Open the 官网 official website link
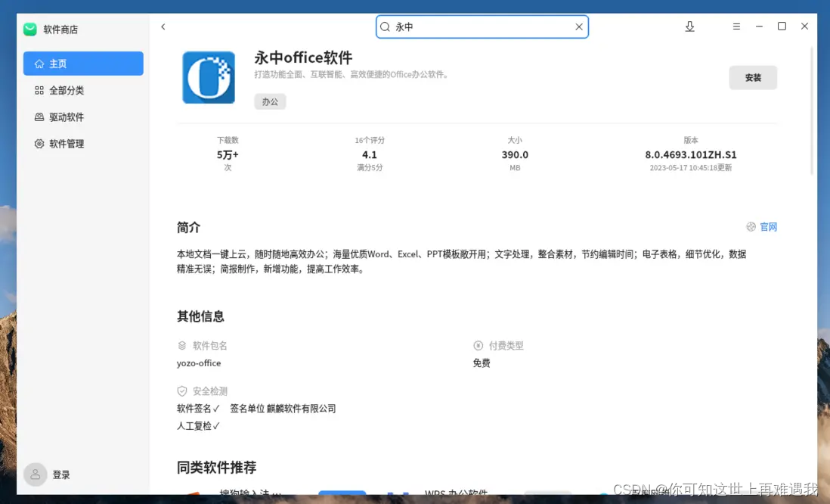The height and width of the screenshot is (504, 830). pyautogui.click(x=769, y=227)
